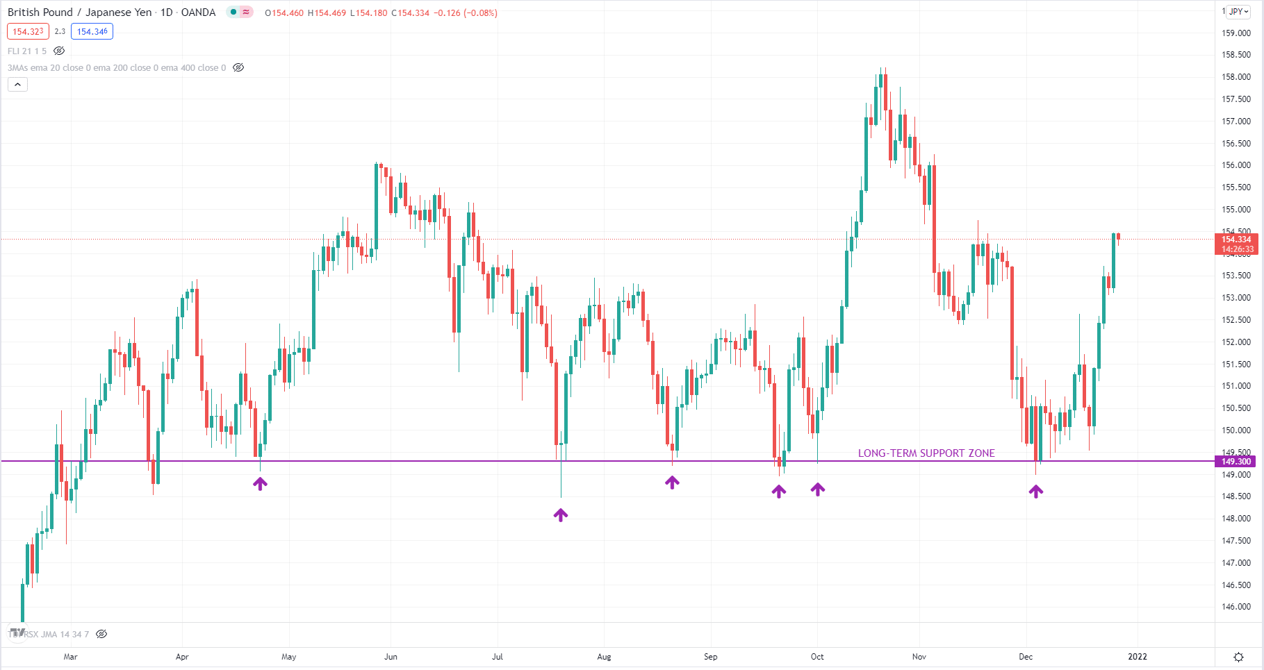
Task: Click the 147.000 price scale label
Action: click(1236, 563)
